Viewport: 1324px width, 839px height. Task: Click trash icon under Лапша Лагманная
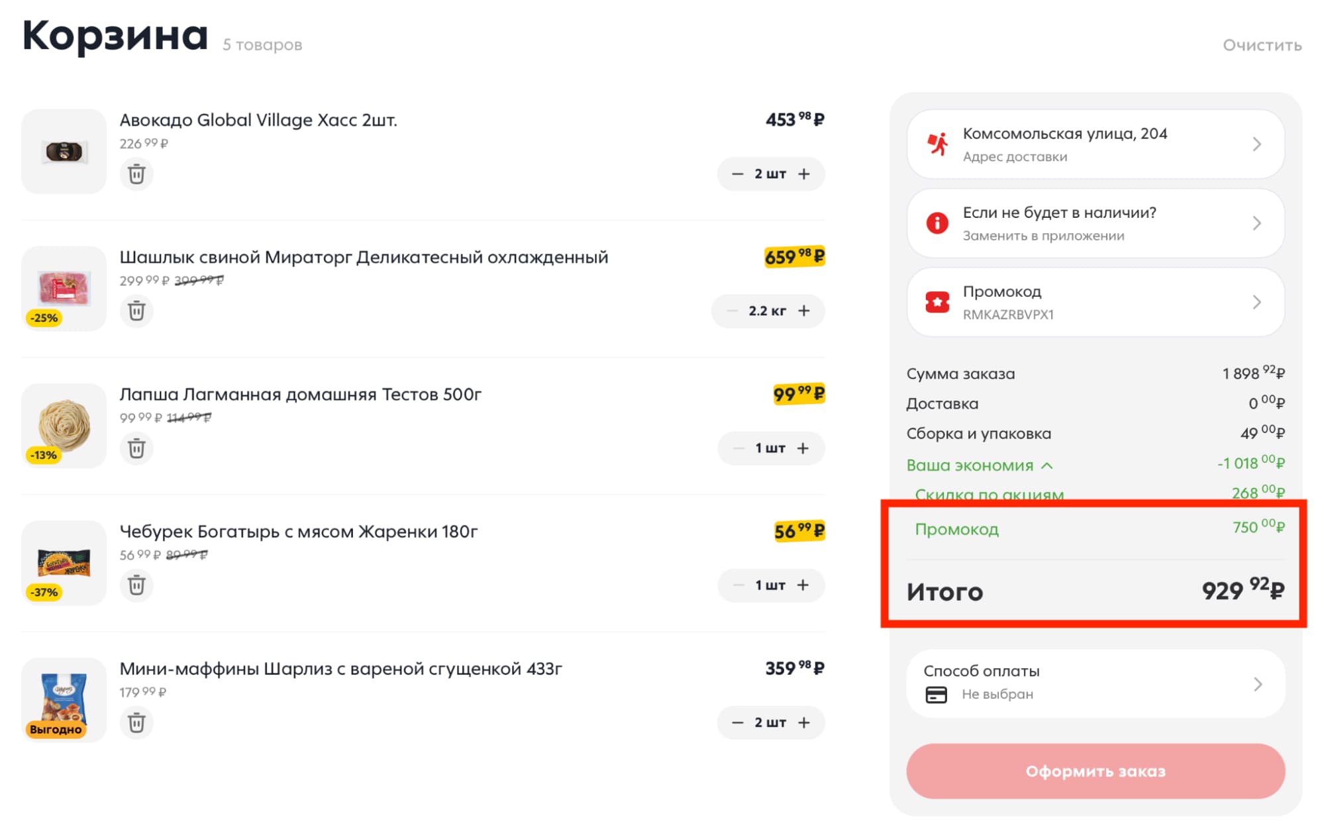coord(136,448)
